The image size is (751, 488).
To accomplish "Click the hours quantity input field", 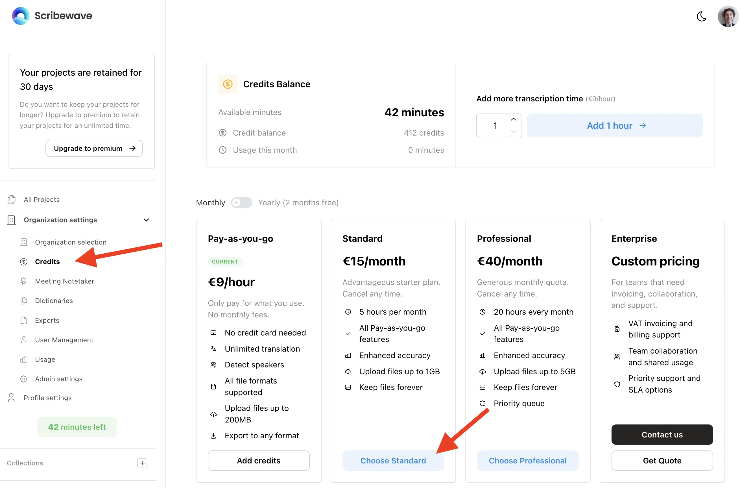I will pos(491,125).
